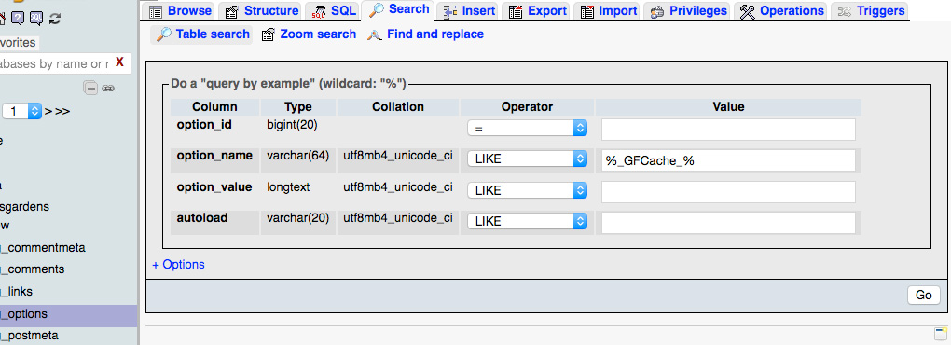
Task: Select the Search tab
Action: 399,9
